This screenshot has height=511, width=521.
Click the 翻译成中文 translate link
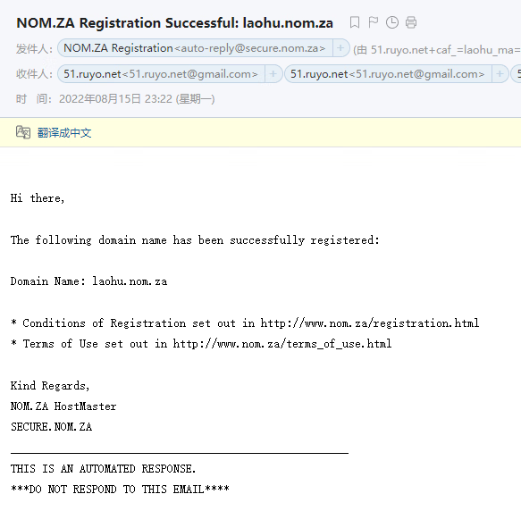pyautogui.click(x=64, y=132)
